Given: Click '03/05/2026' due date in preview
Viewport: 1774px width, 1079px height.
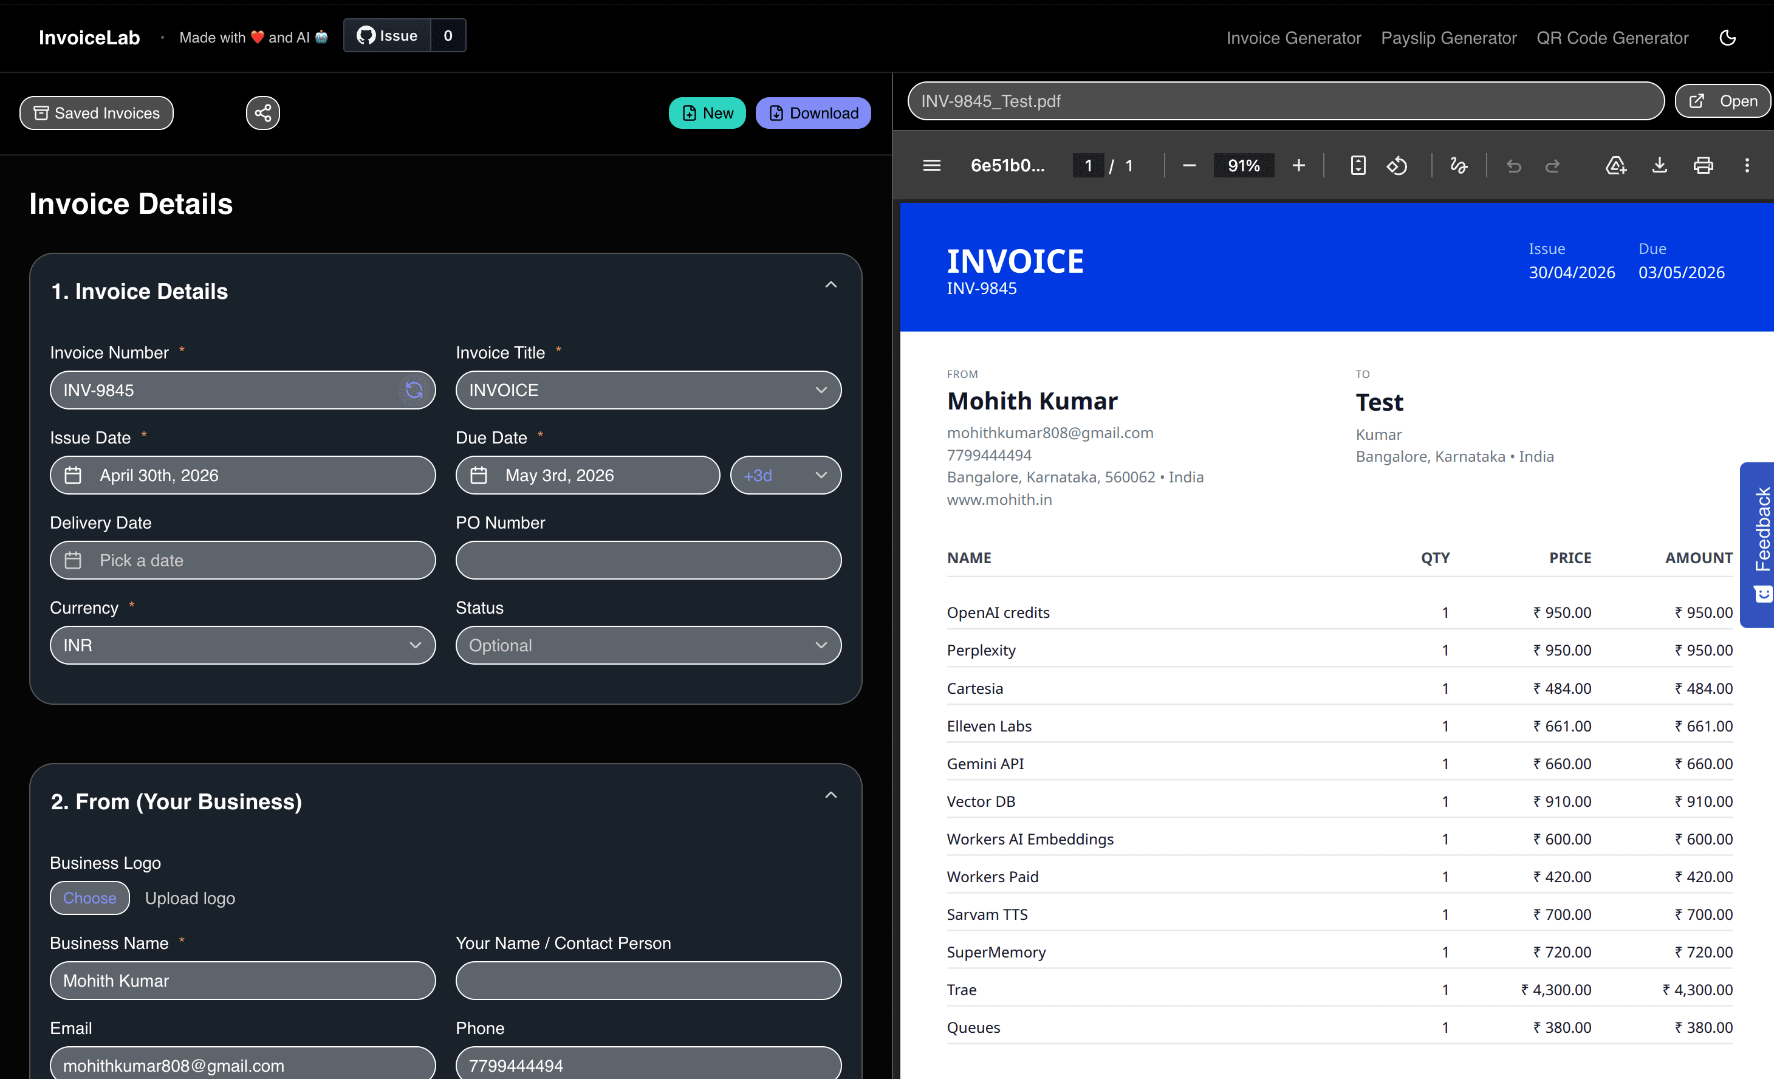Looking at the screenshot, I should click(x=1681, y=273).
